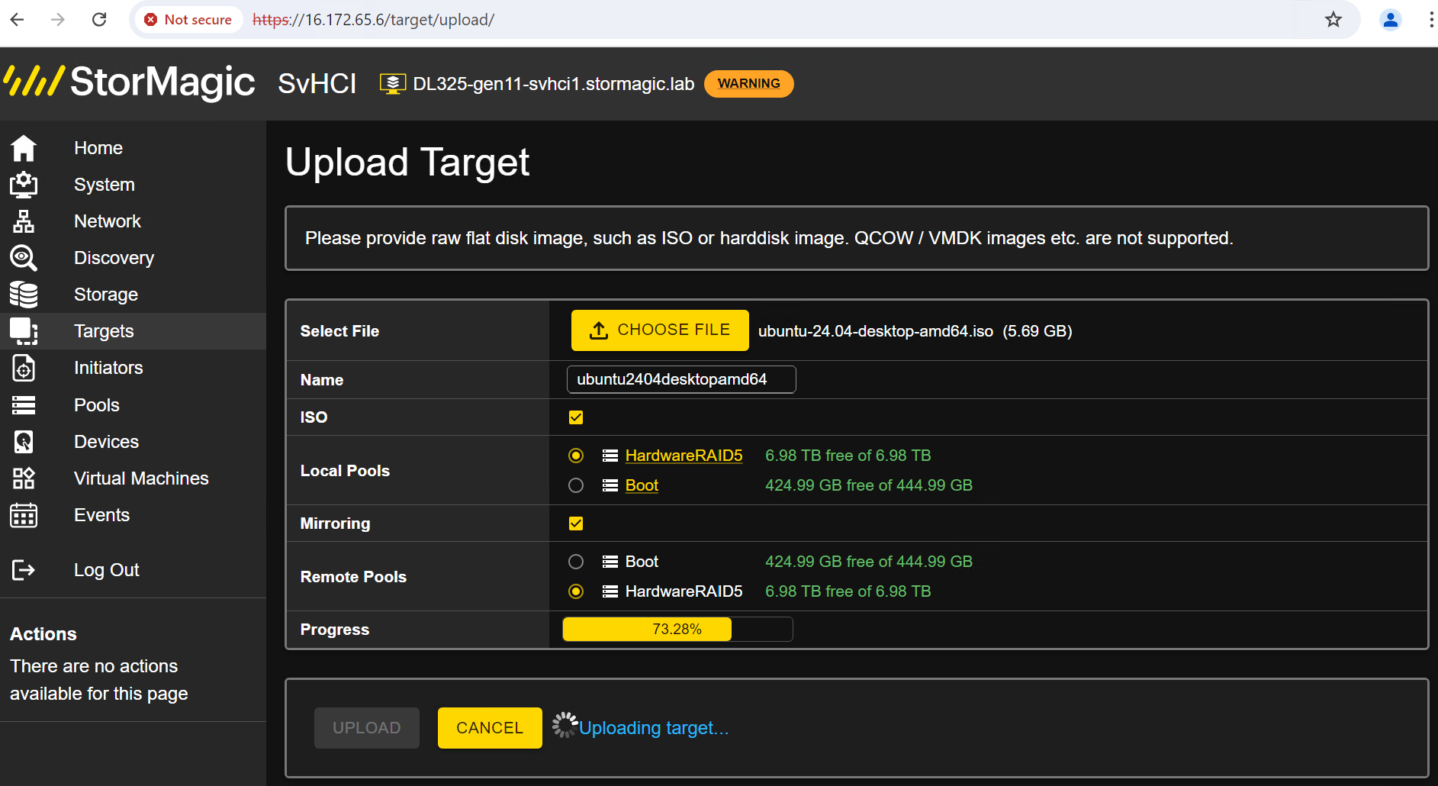Image resolution: width=1438 pixels, height=786 pixels.
Task: Select local pool Boot radio button
Action: pyautogui.click(x=576, y=485)
